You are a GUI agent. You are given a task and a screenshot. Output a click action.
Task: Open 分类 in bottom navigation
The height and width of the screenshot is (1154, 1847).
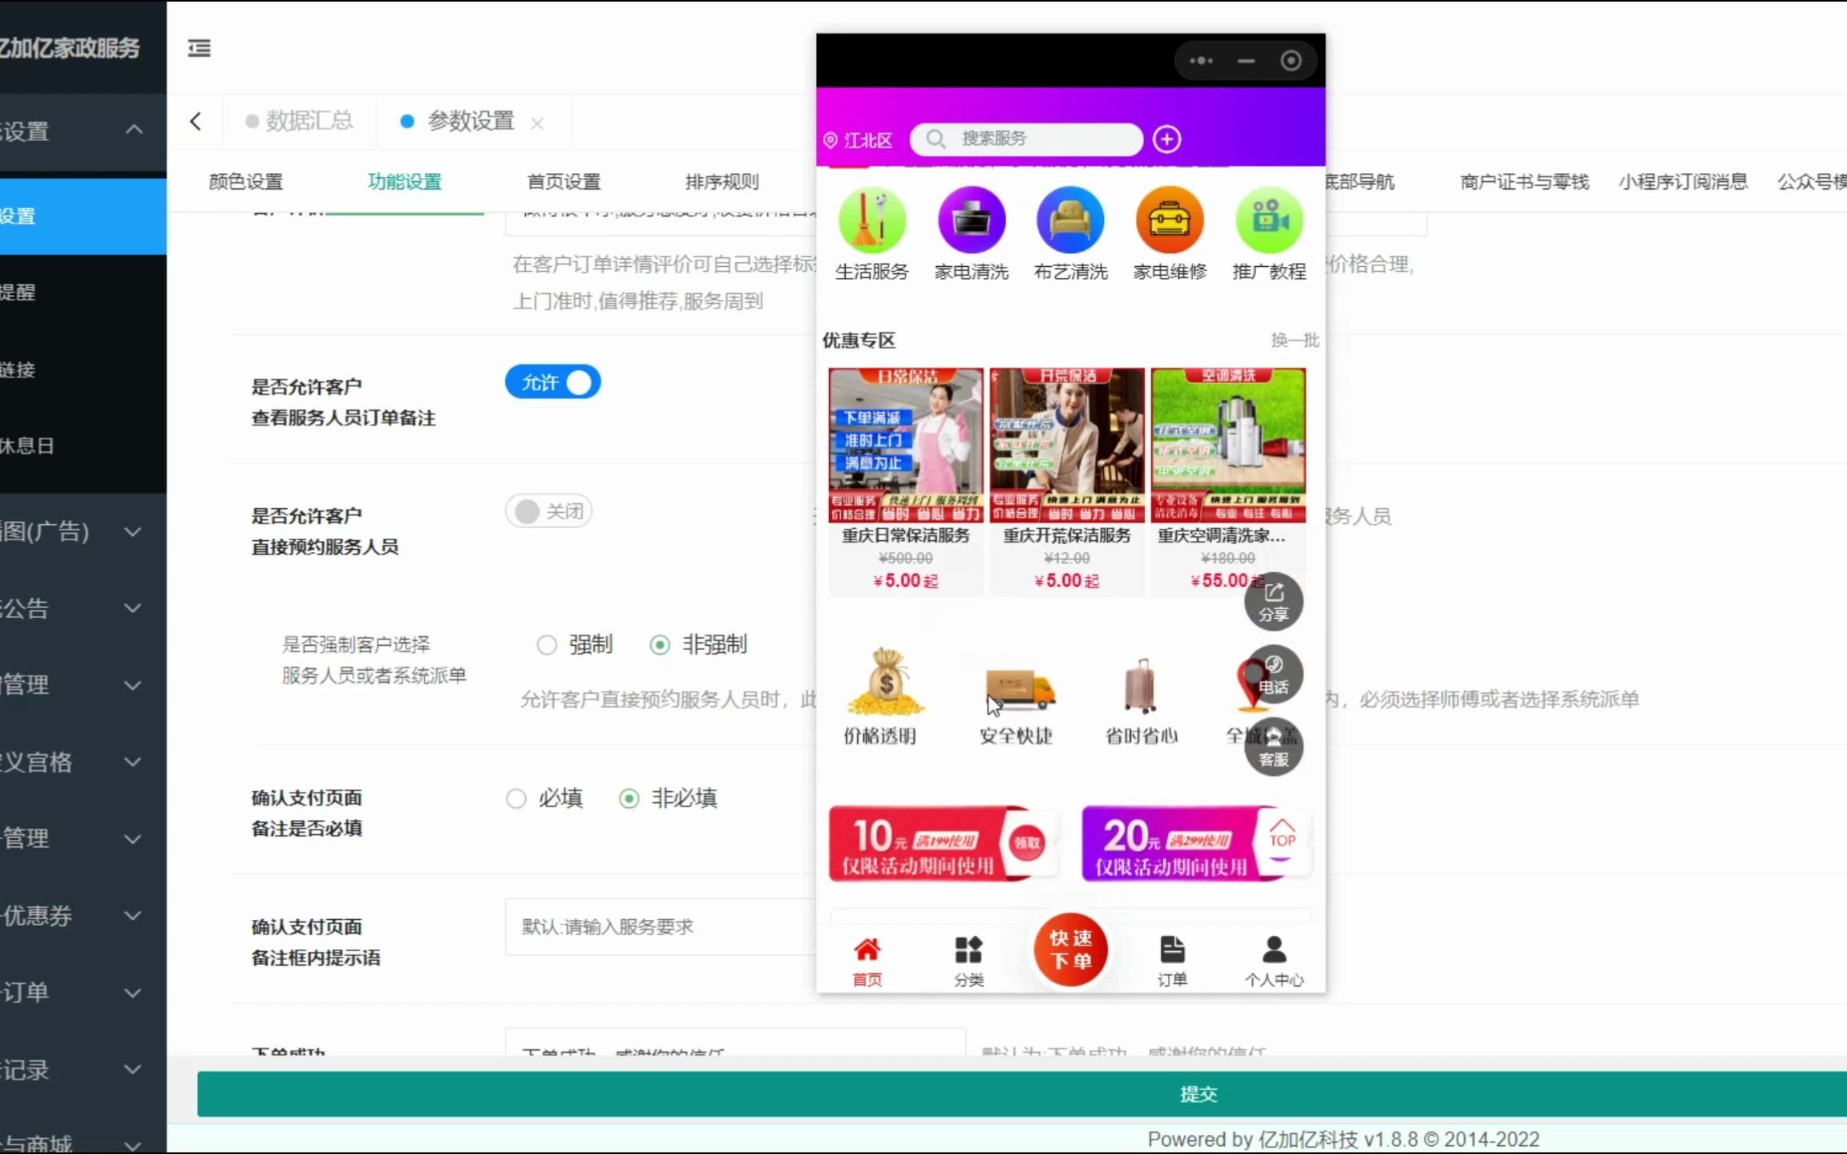coord(968,961)
